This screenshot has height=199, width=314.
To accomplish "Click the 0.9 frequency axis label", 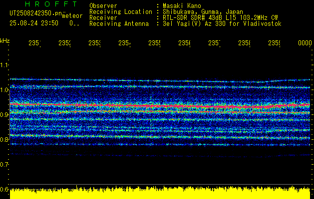I will click(x=4, y=114).
